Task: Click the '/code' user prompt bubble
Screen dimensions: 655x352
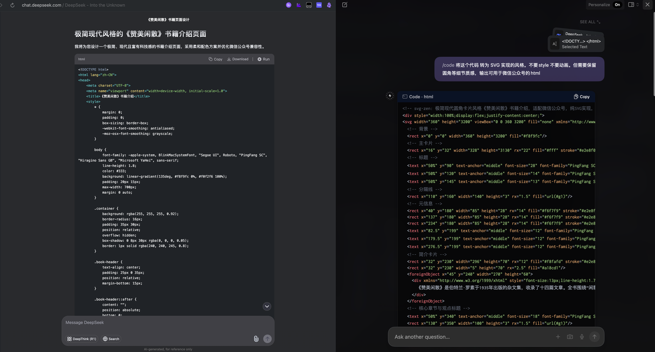Action: pos(519,69)
